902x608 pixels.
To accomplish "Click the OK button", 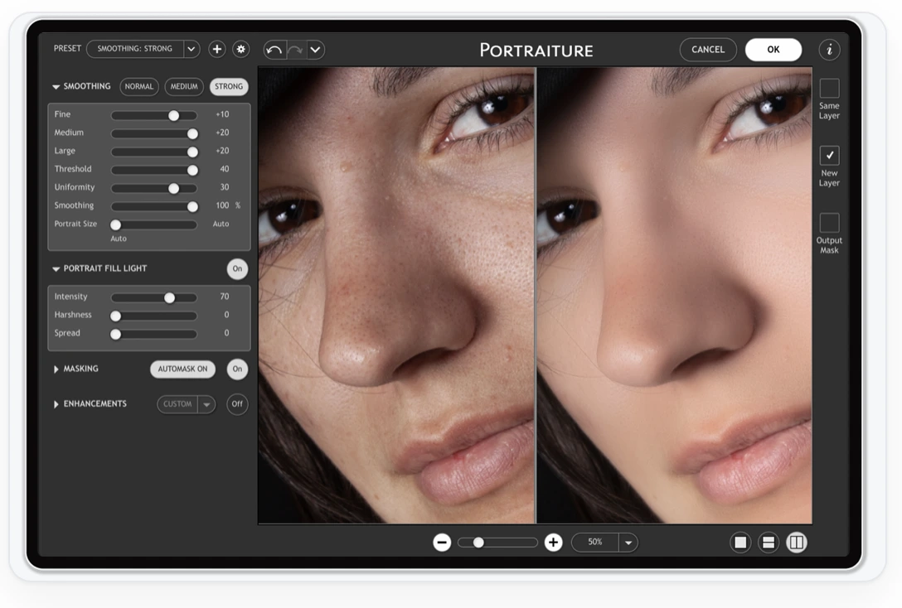I will 773,50.
